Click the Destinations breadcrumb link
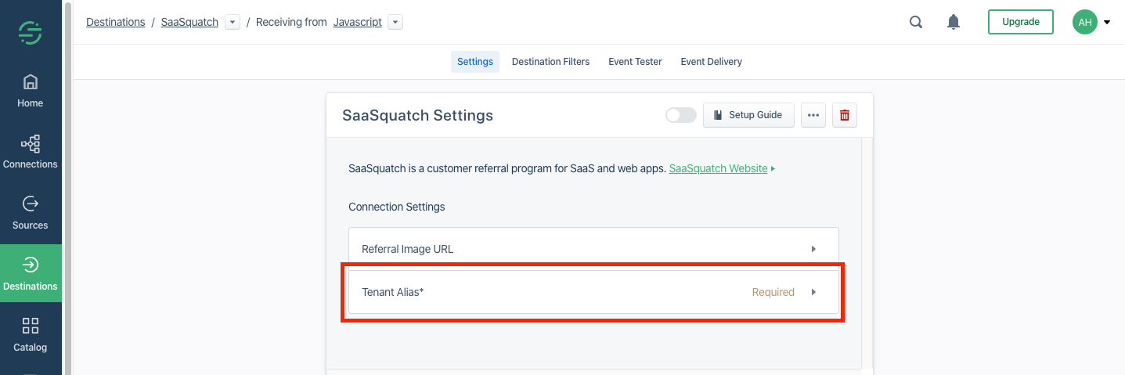Screen dimensions: 1125x375 click(115, 22)
